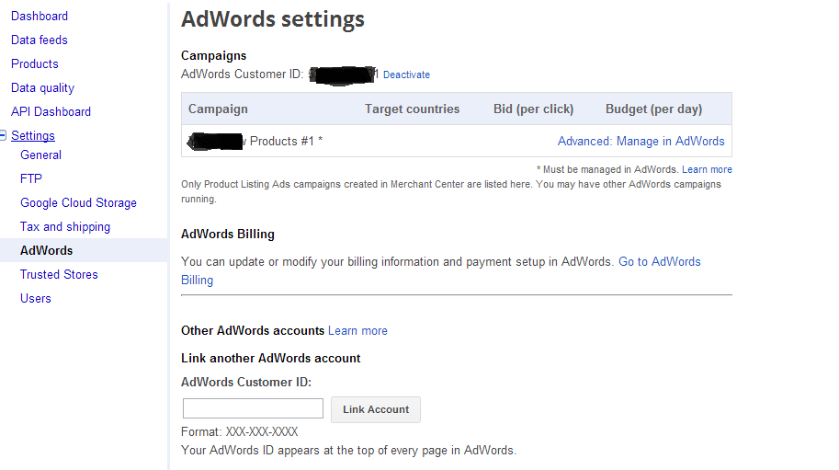Click the AdWords settings page title
Screen dimensions: 839x470
[273, 20]
